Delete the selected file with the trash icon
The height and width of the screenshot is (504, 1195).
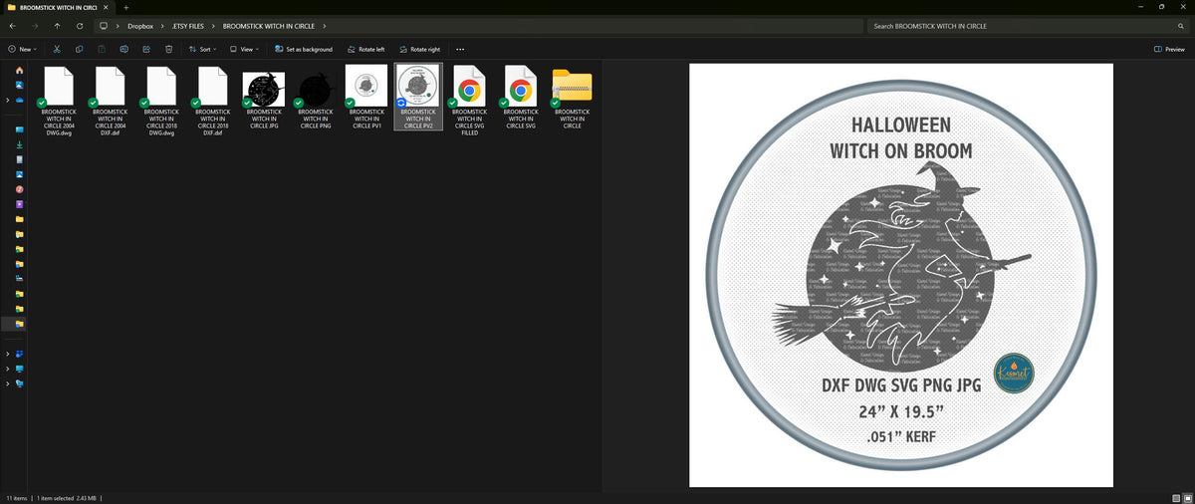[169, 49]
